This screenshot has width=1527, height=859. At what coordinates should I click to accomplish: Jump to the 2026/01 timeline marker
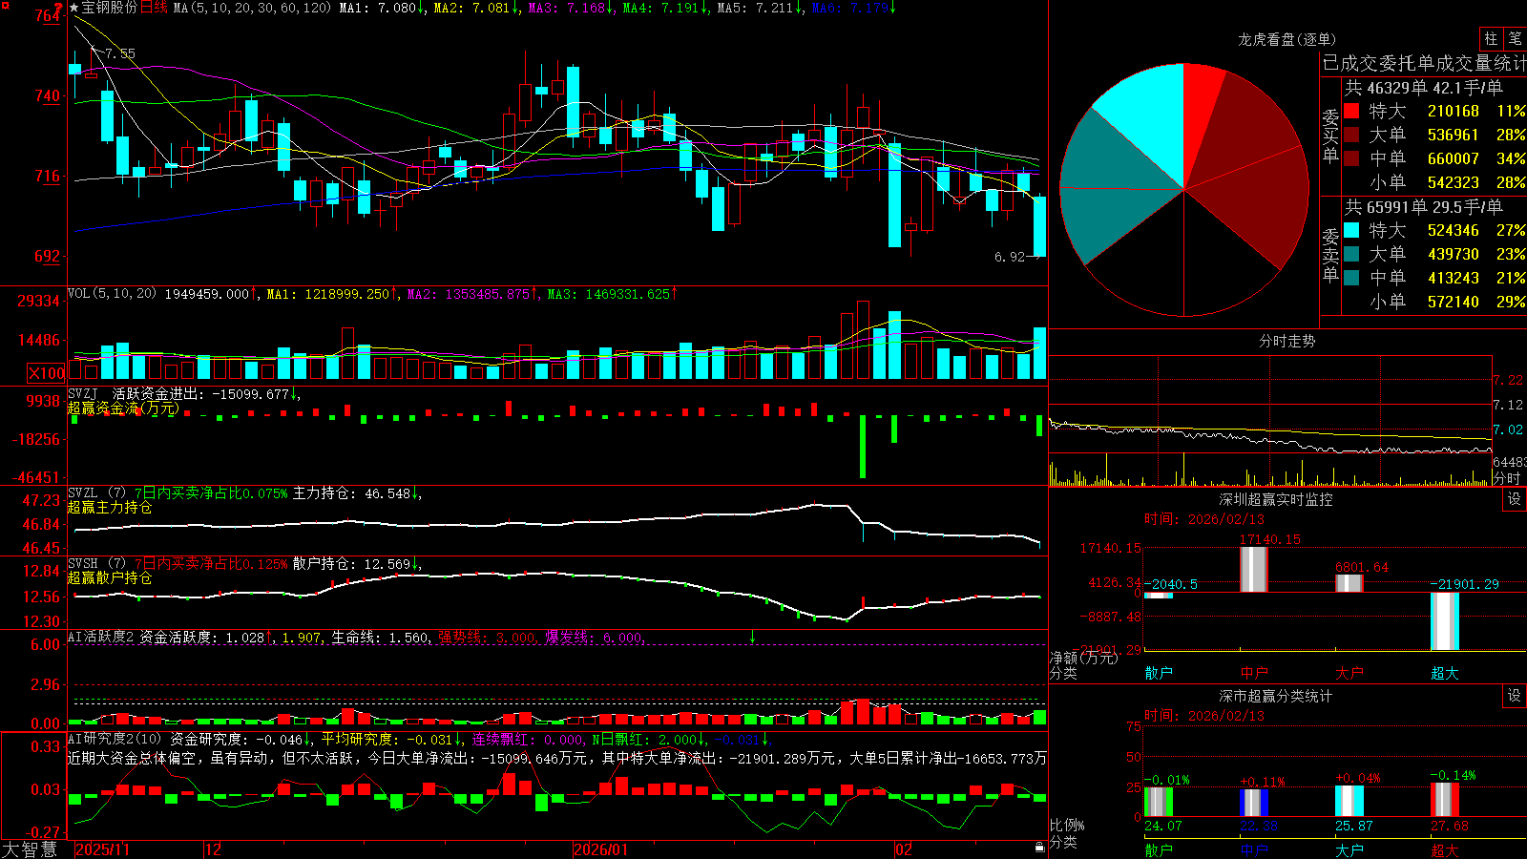coord(601,849)
